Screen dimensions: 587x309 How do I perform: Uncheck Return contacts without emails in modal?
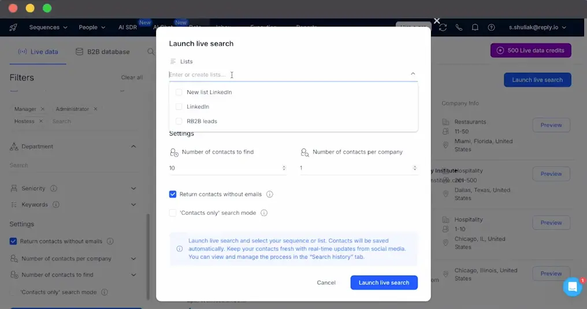coord(173,194)
